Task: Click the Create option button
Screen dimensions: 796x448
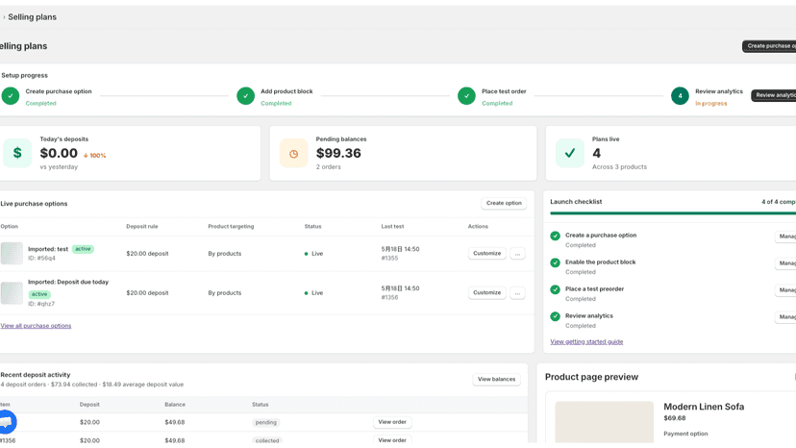Action: click(504, 203)
